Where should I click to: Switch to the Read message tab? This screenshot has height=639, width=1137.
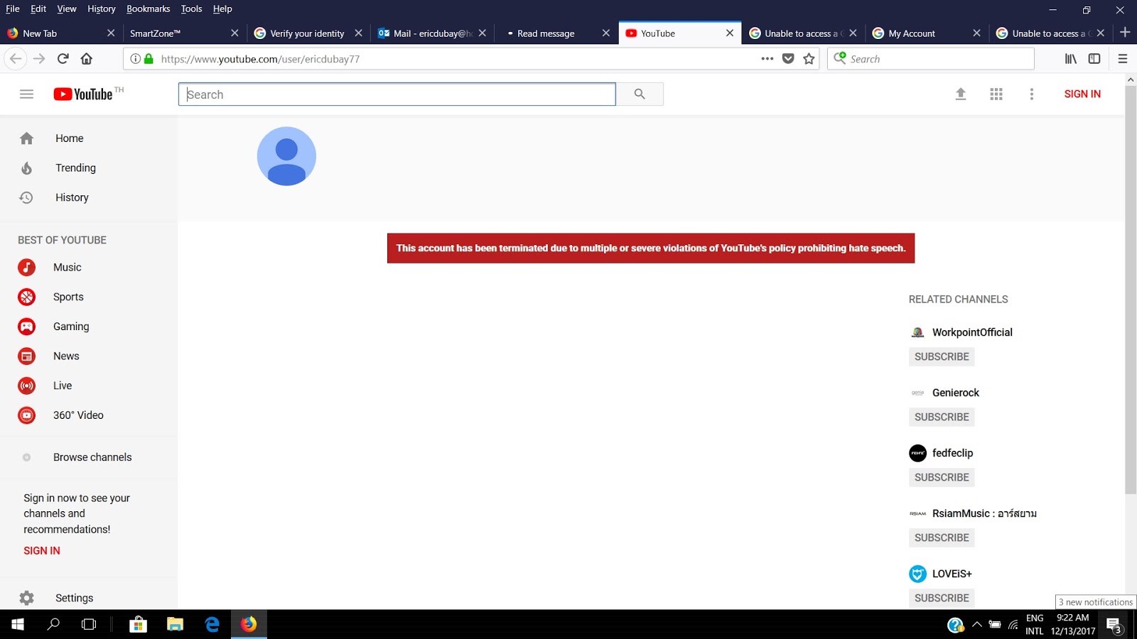(x=556, y=33)
